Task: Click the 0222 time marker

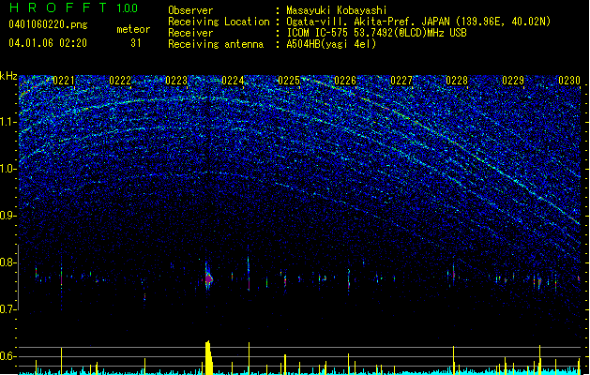Action: [x=120, y=81]
